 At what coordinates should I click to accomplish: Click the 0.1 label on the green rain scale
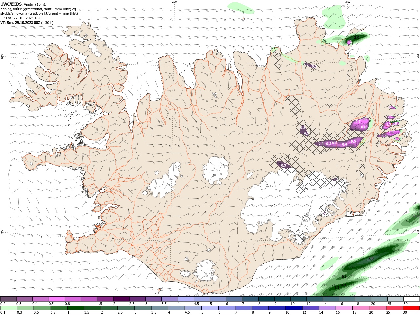(x=3, y=312)
